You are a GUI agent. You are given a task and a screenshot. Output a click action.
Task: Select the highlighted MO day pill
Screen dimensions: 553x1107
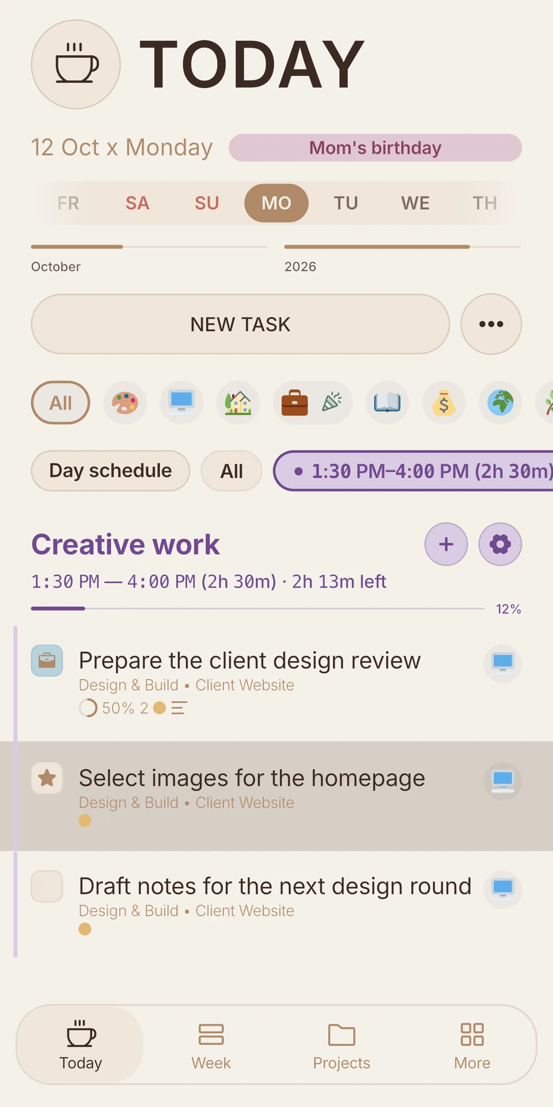pos(276,203)
